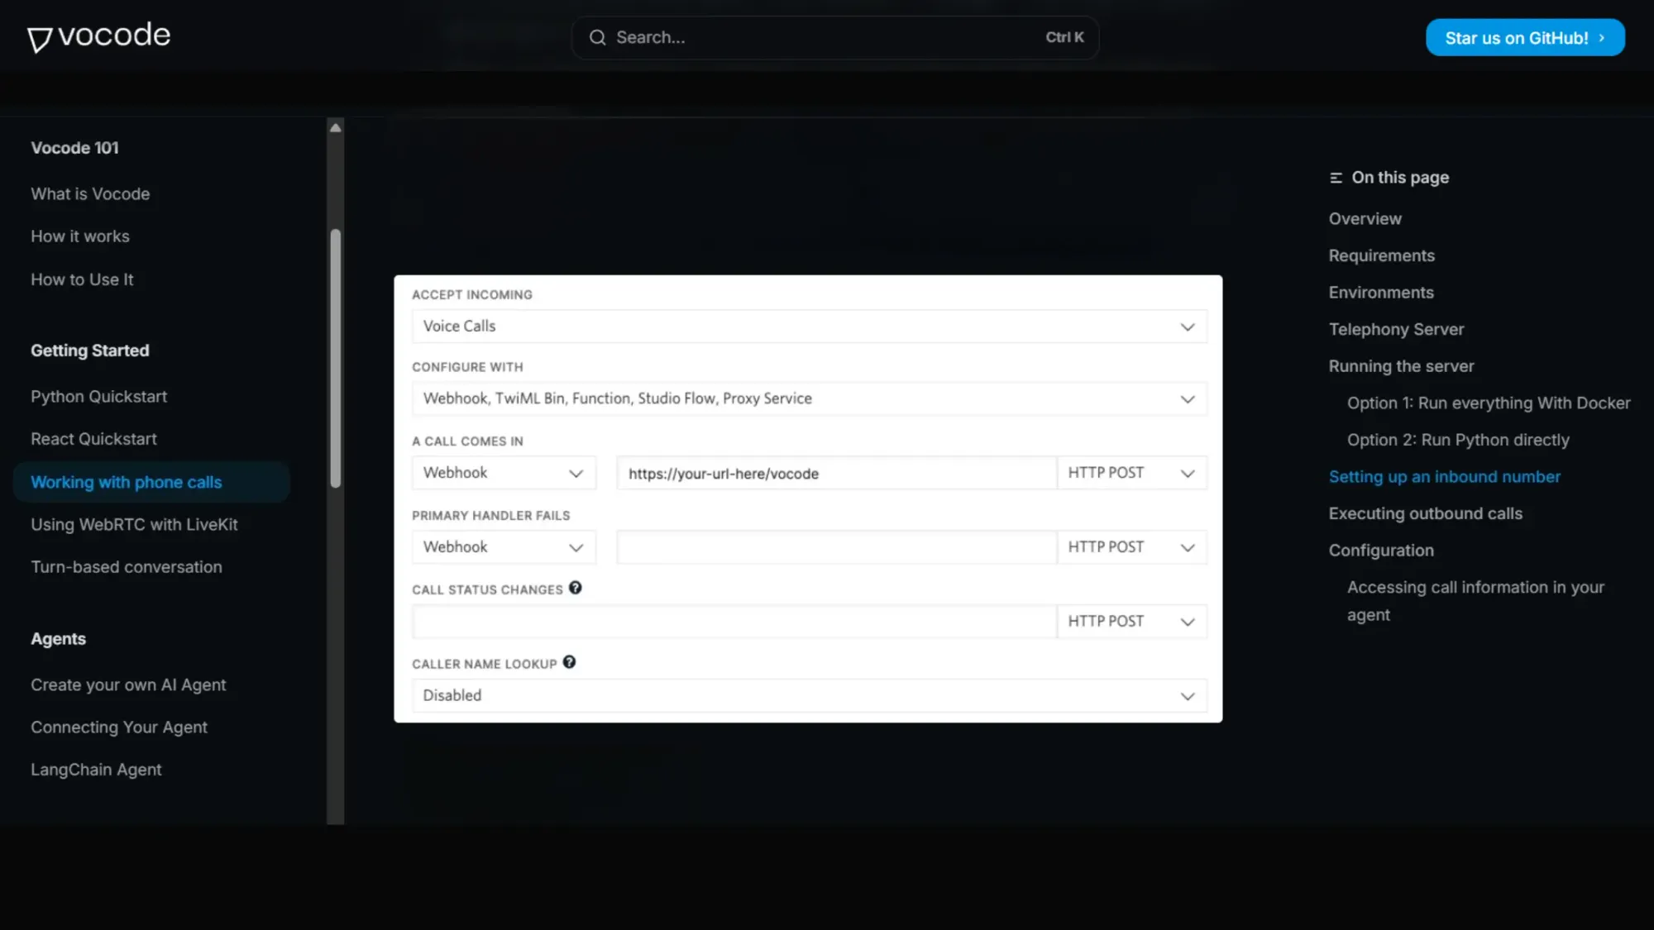Click the search magnifying glass icon
The height and width of the screenshot is (930, 1654).
tap(597, 37)
